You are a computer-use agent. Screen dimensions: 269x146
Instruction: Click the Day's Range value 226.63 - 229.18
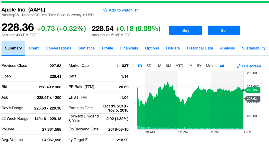(48, 108)
